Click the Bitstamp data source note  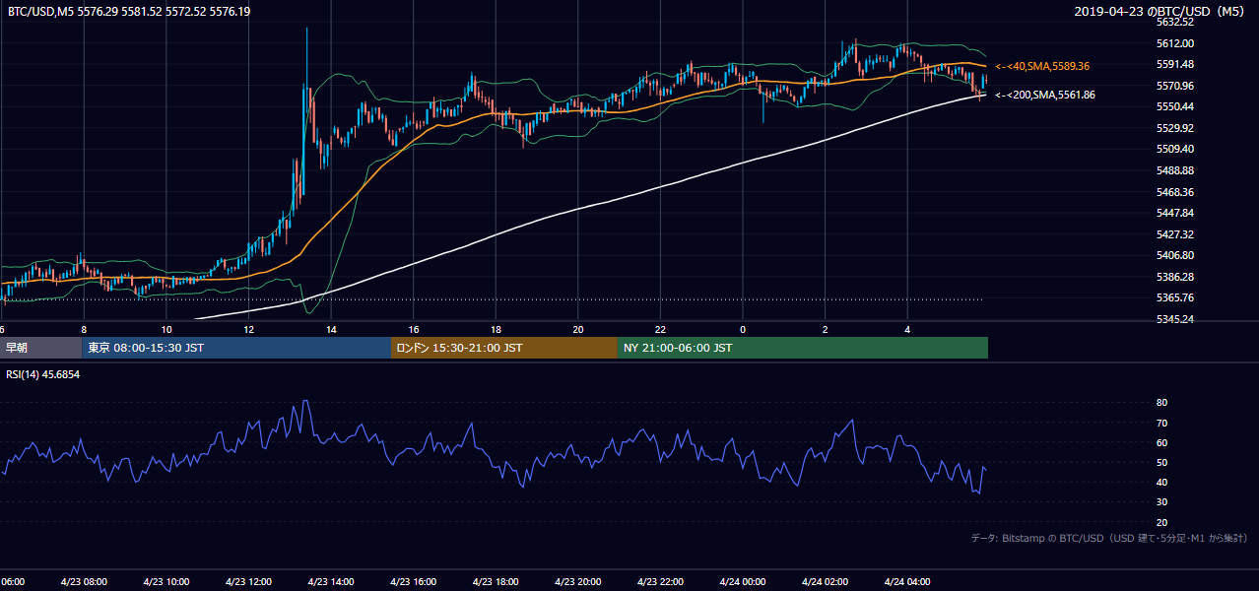[x=1109, y=538]
